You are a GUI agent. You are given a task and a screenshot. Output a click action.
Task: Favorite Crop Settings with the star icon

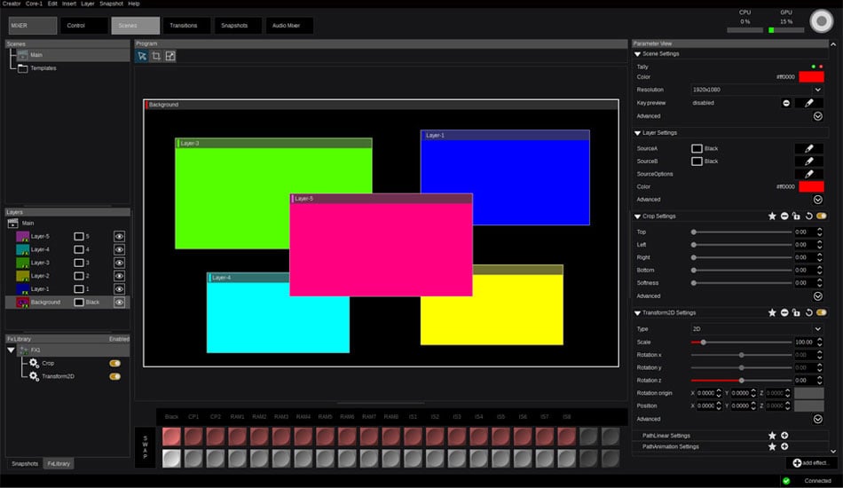[772, 216]
